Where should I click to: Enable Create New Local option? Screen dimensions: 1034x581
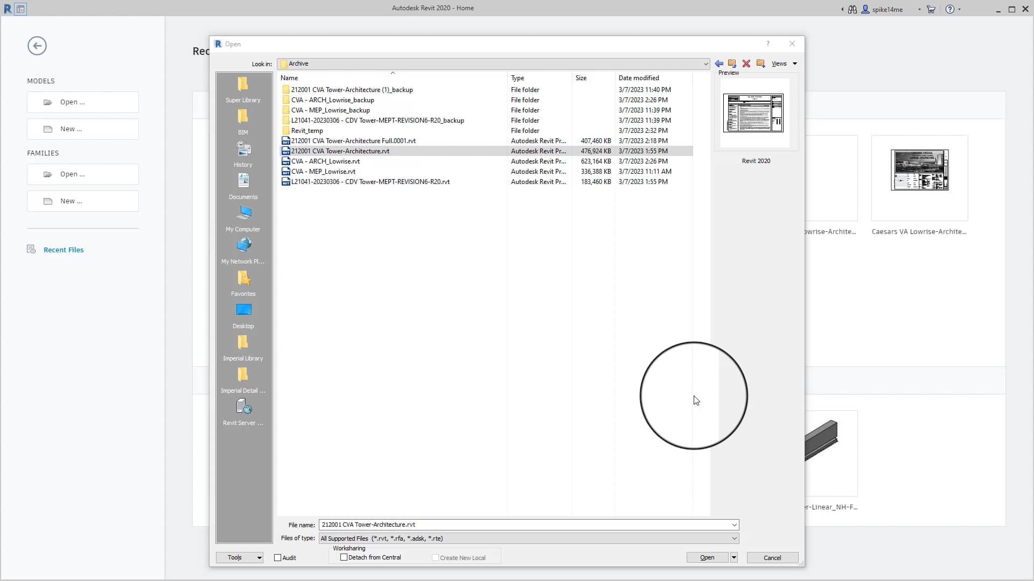(x=435, y=557)
